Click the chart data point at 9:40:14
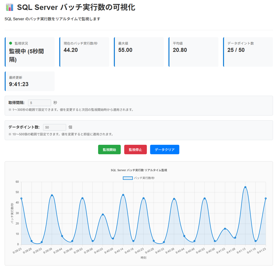The width and height of the screenshot is (276, 266). (x=123, y=195)
